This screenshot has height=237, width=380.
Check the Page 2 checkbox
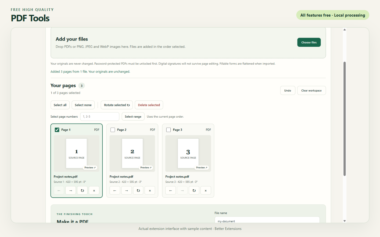pos(113,130)
